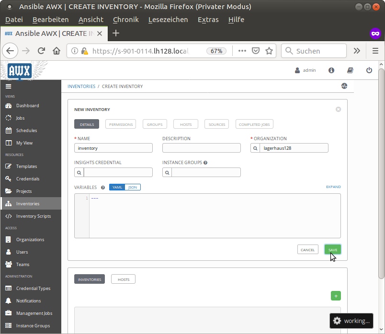Collapse the sidebar with hamburger icon
The height and width of the screenshot is (334, 385).
(x=8, y=87)
